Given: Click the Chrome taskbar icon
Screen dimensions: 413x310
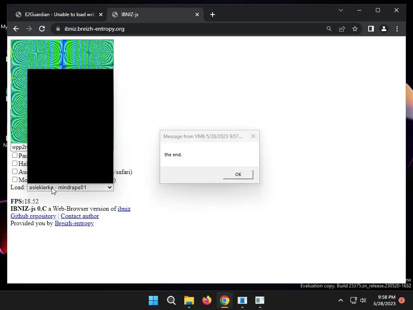Looking at the screenshot, I should (x=224, y=300).
